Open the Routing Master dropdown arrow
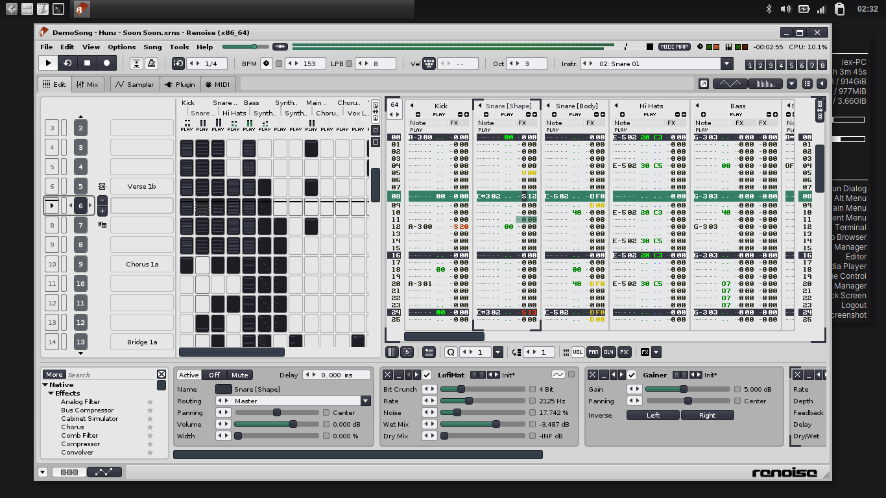The height and width of the screenshot is (498, 886). 365,401
